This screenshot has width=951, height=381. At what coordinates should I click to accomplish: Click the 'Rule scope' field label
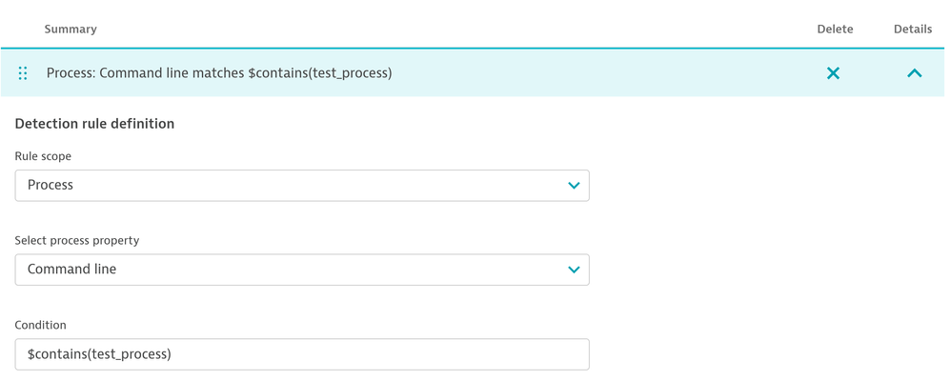(x=43, y=156)
